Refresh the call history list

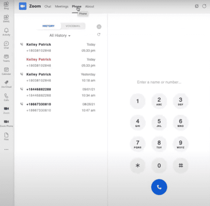99,34
